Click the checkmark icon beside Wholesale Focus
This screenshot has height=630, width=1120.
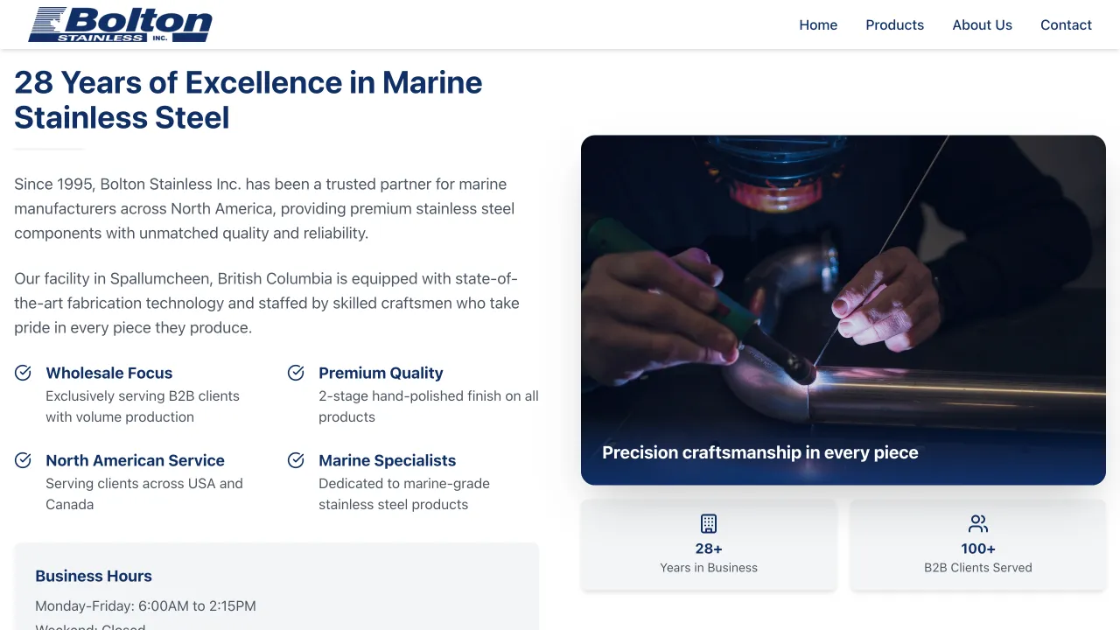(x=24, y=373)
